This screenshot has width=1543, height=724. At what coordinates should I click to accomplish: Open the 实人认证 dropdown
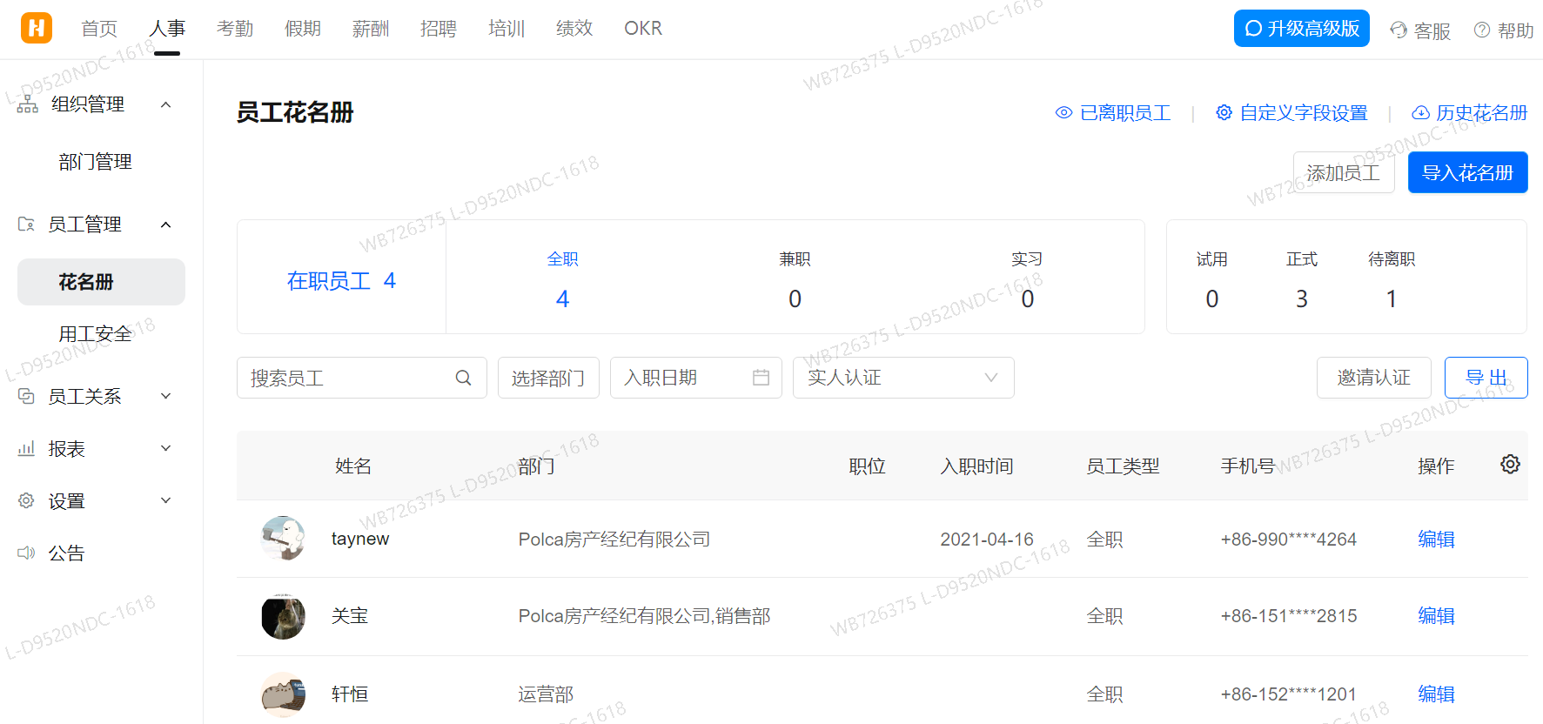[x=902, y=378]
